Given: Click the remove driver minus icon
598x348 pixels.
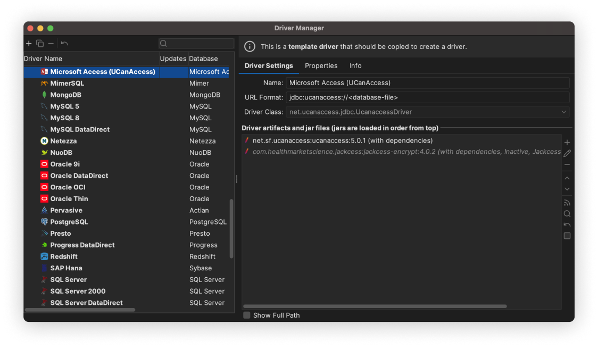Looking at the screenshot, I should tap(51, 44).
